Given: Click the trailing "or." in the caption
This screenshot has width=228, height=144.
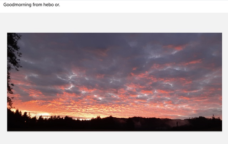Looking at the screenshot, I should 57,5.
